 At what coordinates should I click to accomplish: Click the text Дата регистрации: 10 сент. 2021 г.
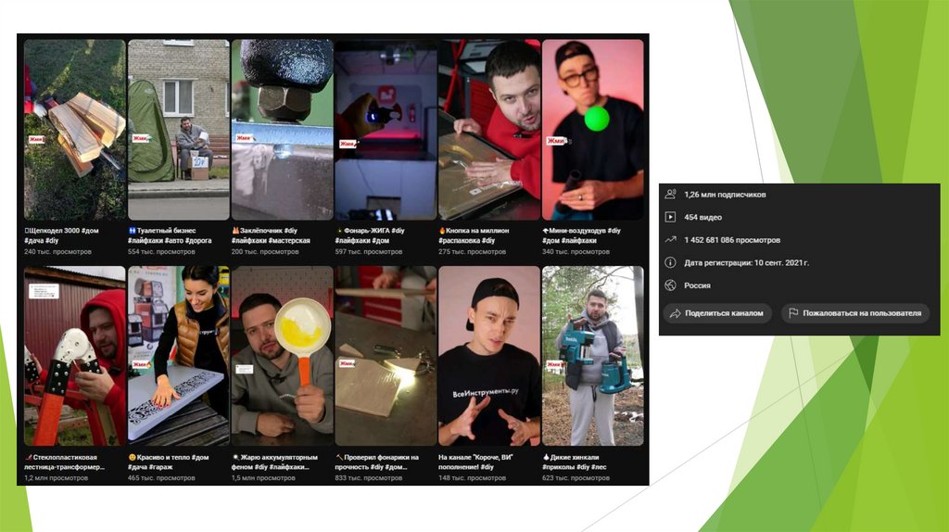pos(746,262)
